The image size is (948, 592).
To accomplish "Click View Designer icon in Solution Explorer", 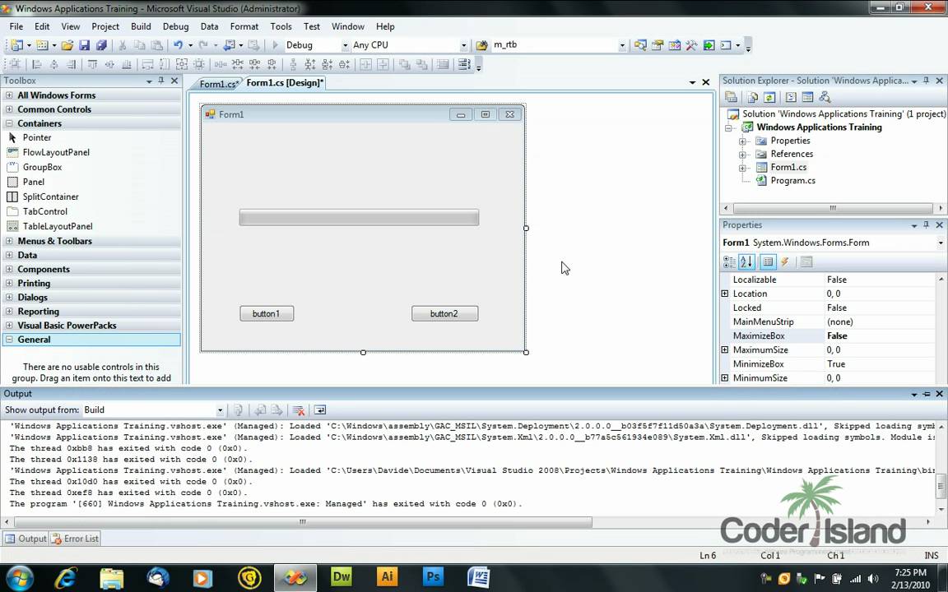I will click(x=807, y=97).
